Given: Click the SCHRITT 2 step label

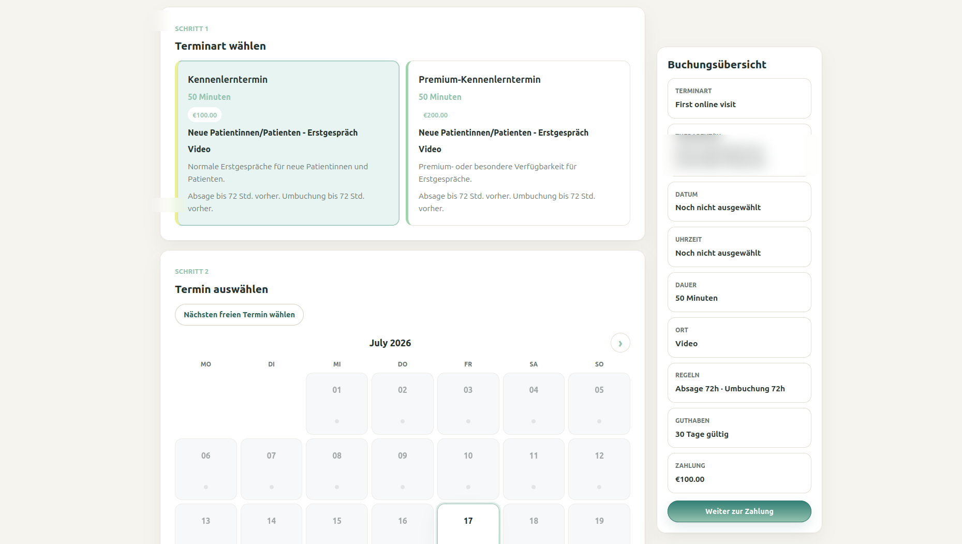Looking at the screenshot, I should pos(191,272).
